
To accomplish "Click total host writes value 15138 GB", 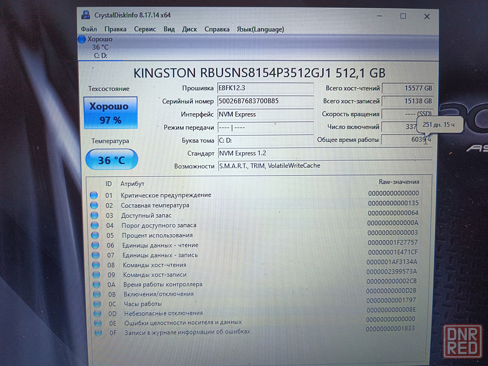I will 407,101.
